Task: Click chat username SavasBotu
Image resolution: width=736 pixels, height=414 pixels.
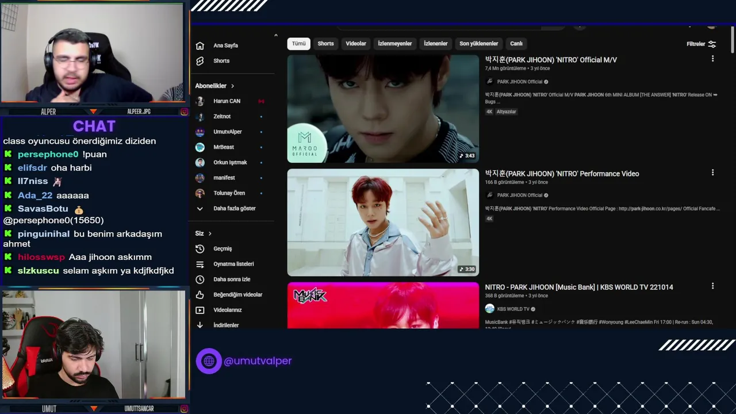Action: (43, 209)
